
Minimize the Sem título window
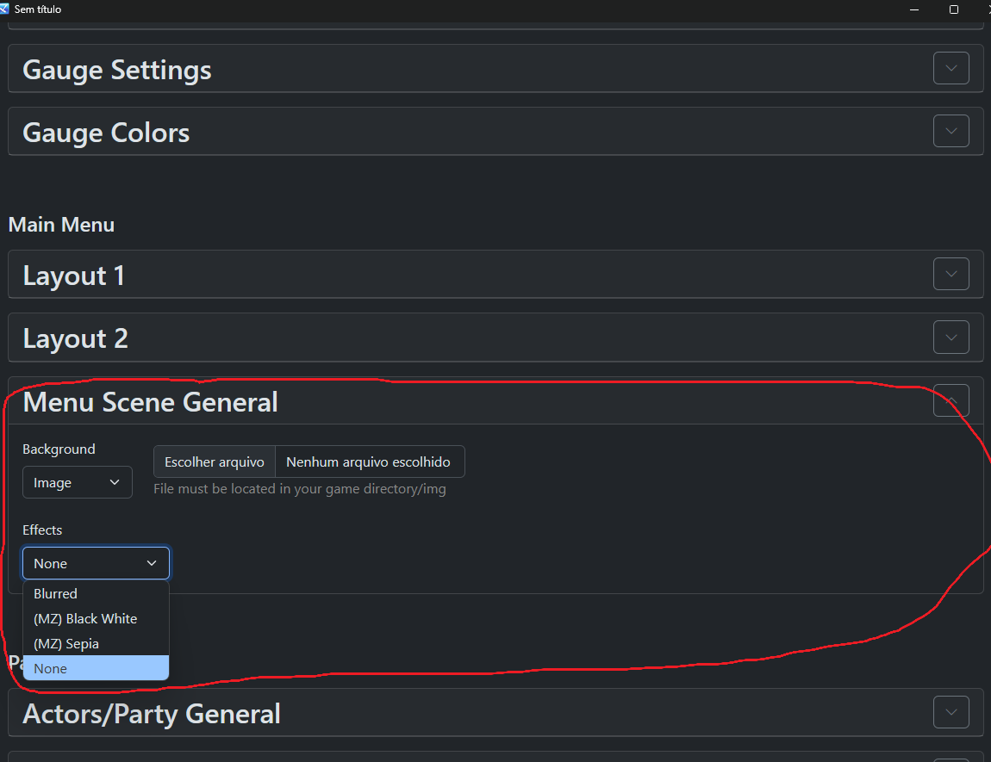(914, 9)
